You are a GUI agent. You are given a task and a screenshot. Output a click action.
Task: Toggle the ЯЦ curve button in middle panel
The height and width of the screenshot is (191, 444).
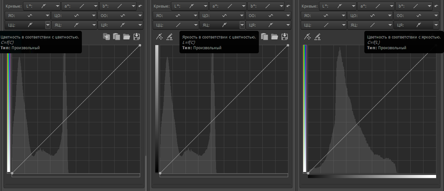(x=221, y=24)
